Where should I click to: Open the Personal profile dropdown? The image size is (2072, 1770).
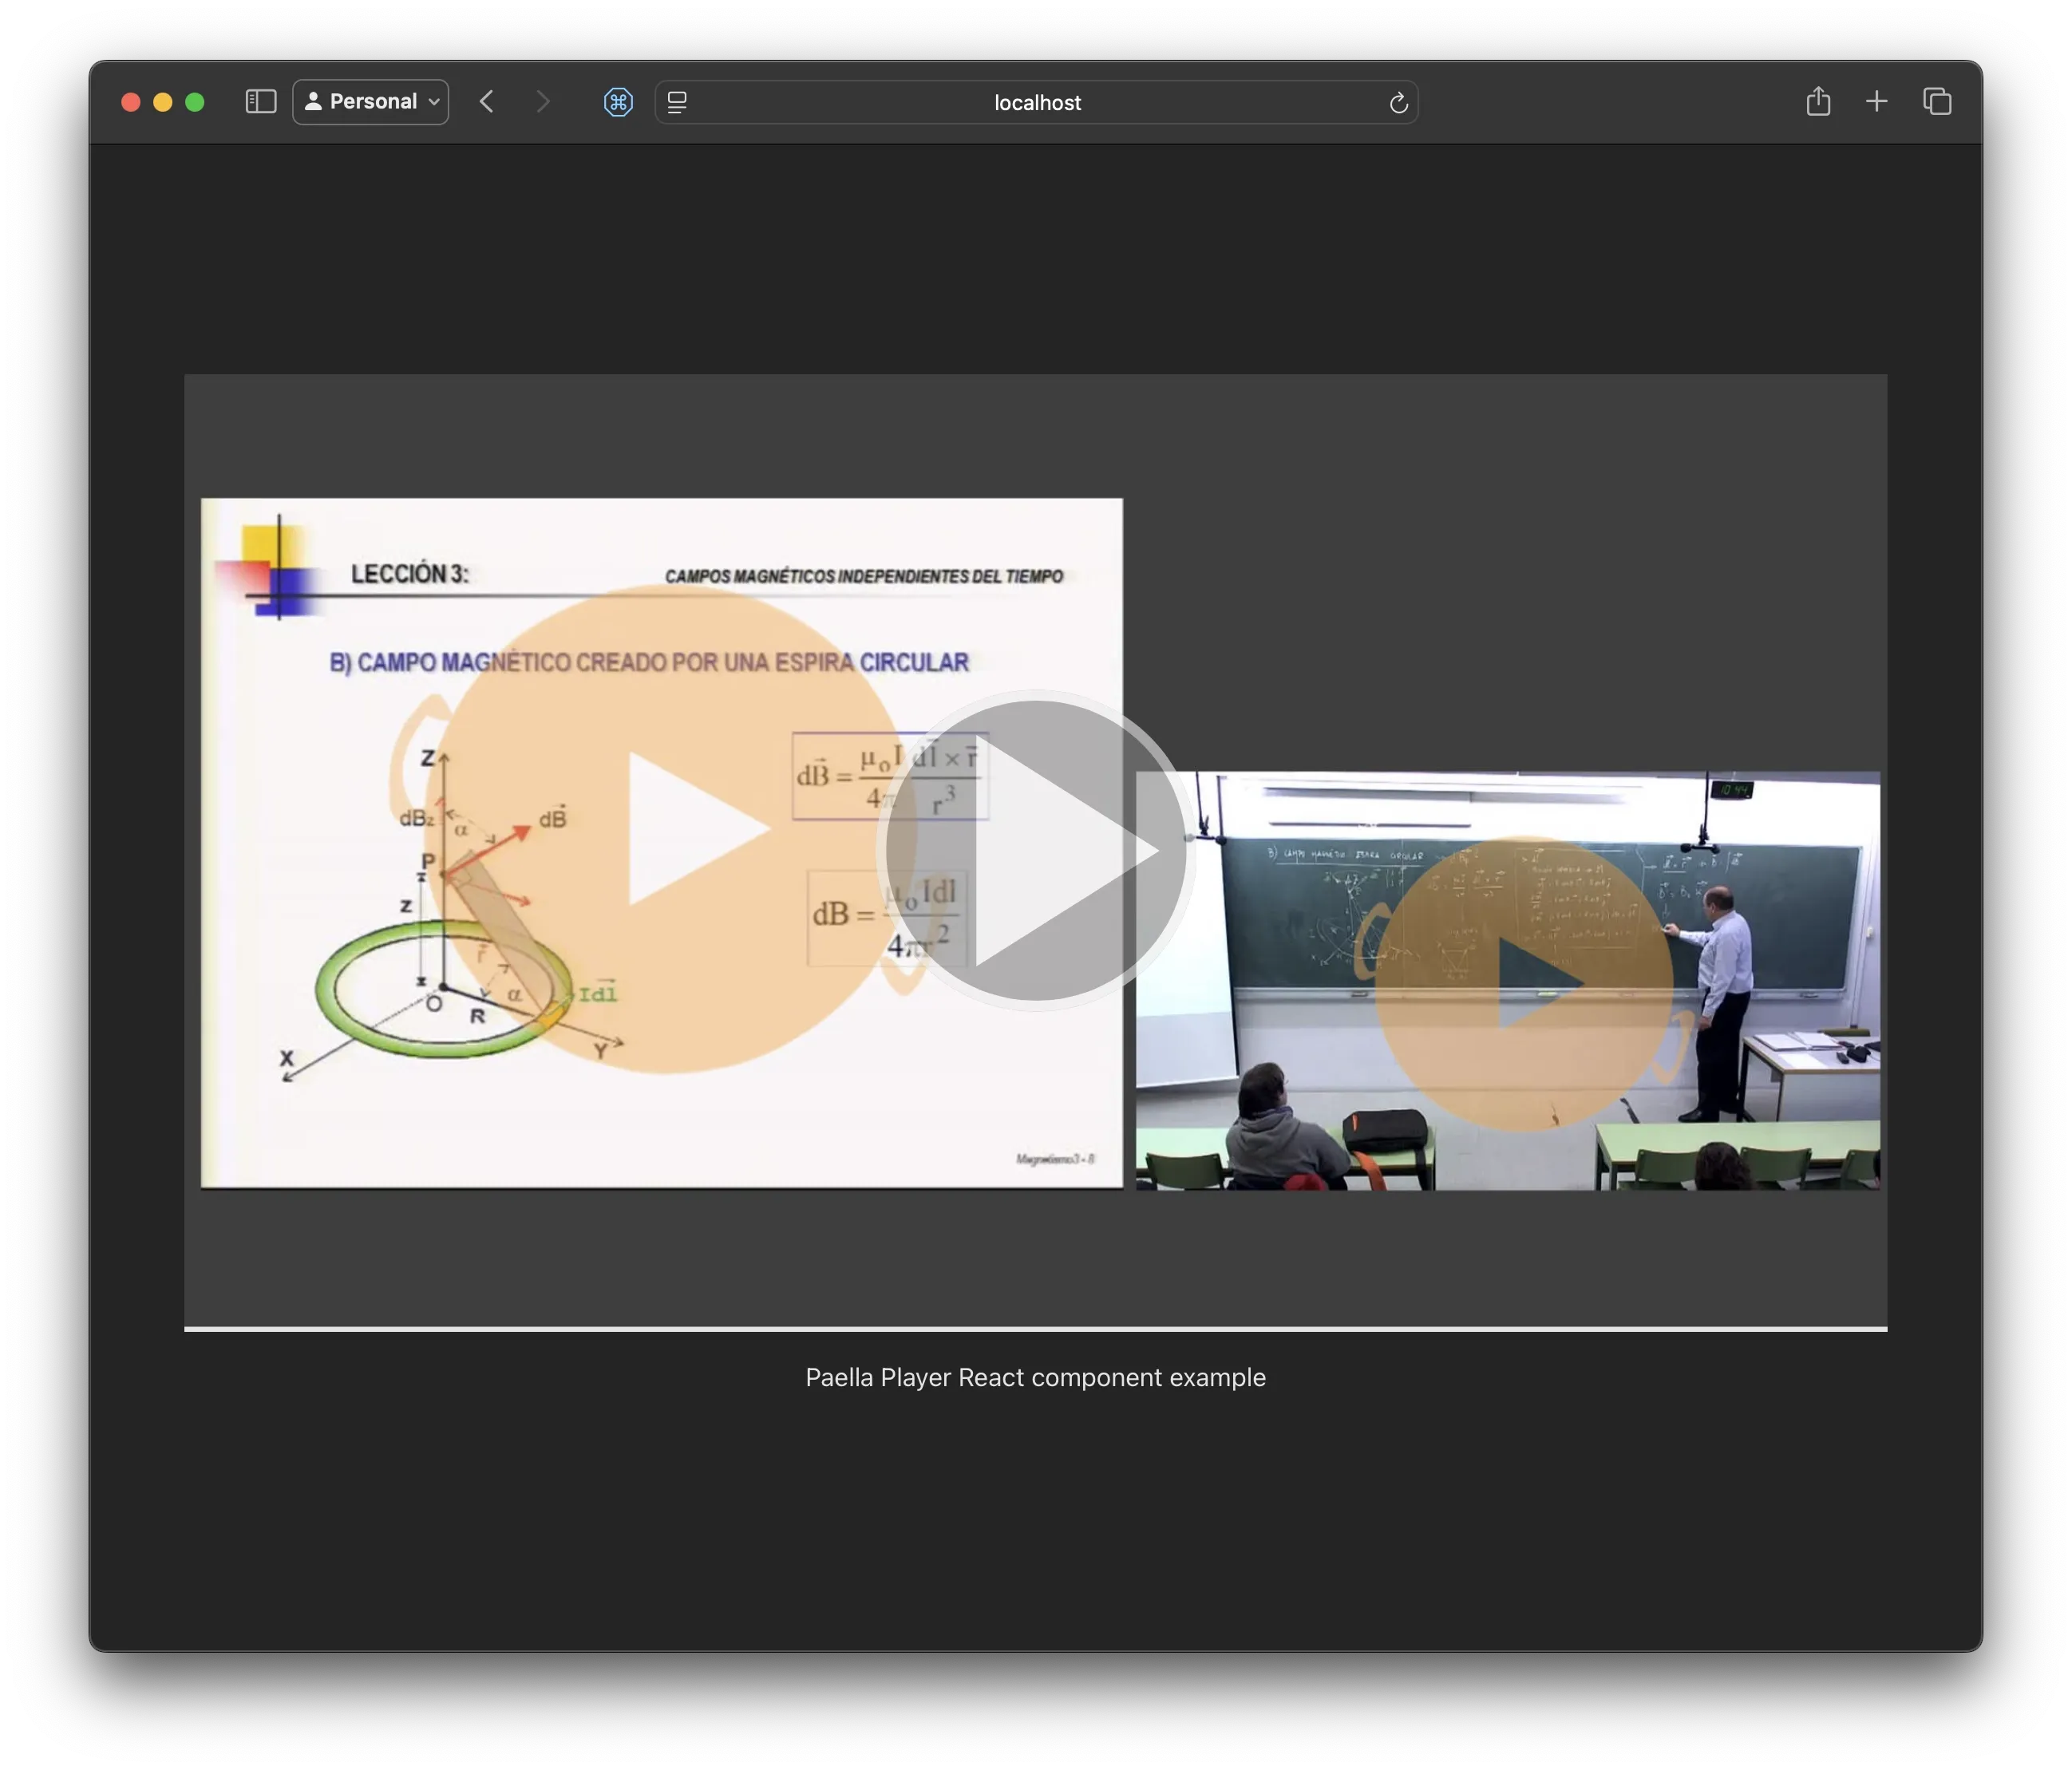(x=370, y=101)
